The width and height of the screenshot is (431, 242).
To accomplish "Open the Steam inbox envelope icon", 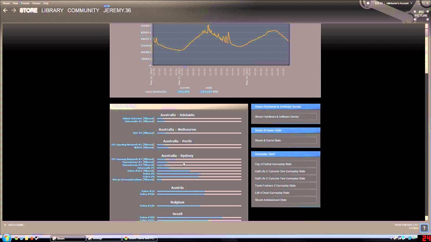I will [x=368, y=3].
